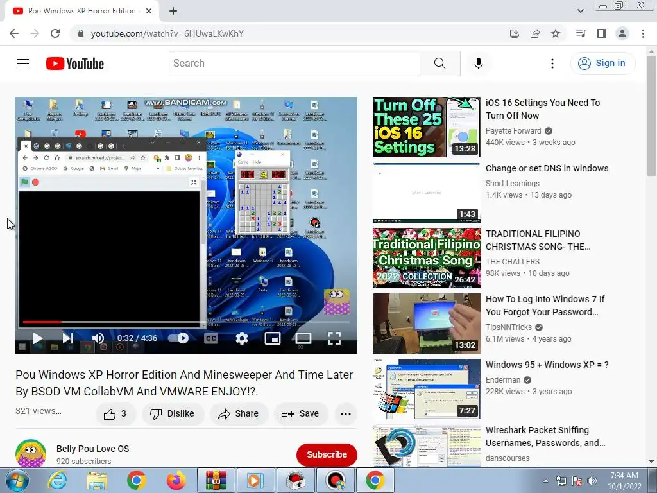Go back in browser
The height and width of the screenshot is (493, 657).
14,33
